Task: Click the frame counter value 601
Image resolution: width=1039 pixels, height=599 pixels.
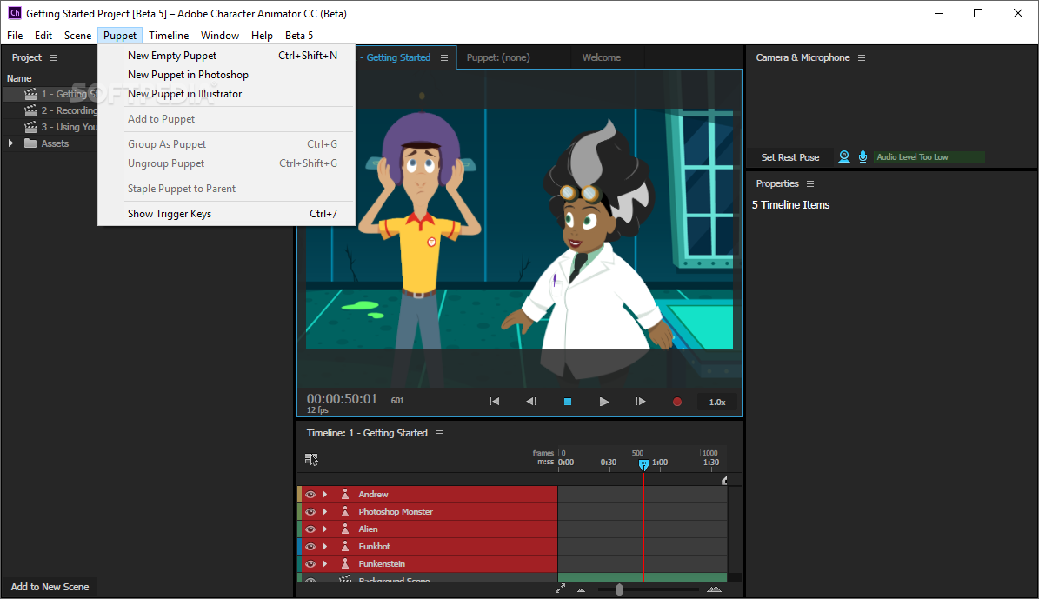Action: pyautogui.click(x=397, y=400)
